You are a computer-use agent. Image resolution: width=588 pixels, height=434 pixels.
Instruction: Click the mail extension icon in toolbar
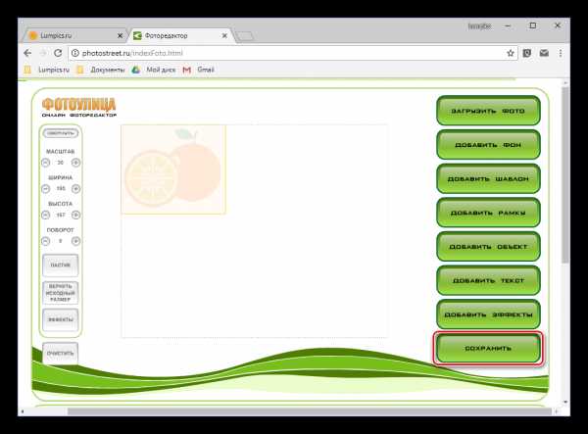[x=543, y=52]
